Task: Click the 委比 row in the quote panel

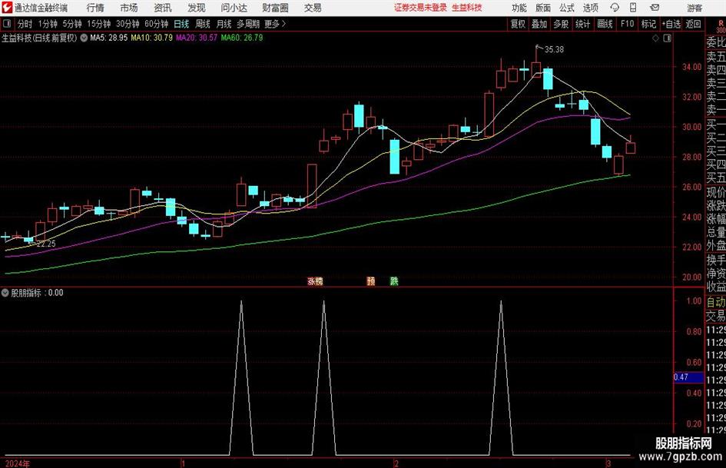Action: (x=715, y=42)
